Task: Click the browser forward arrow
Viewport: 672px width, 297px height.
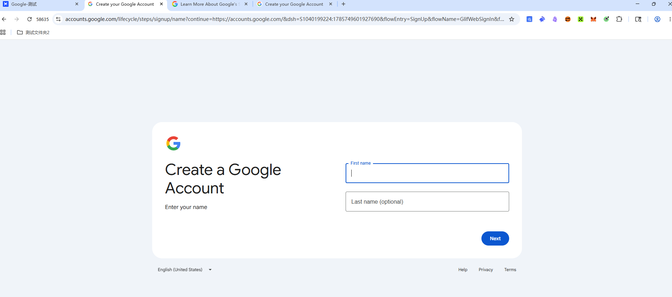Action: (x=17, y=19)
